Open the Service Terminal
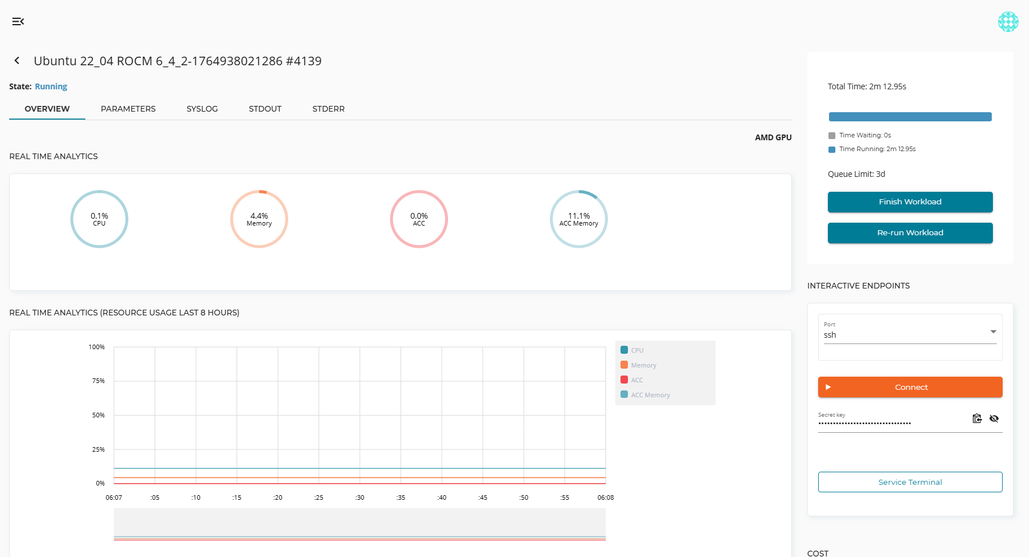The width and height of the screenshot is (1029, 557). pyautogui.click(x=910, y=482)
